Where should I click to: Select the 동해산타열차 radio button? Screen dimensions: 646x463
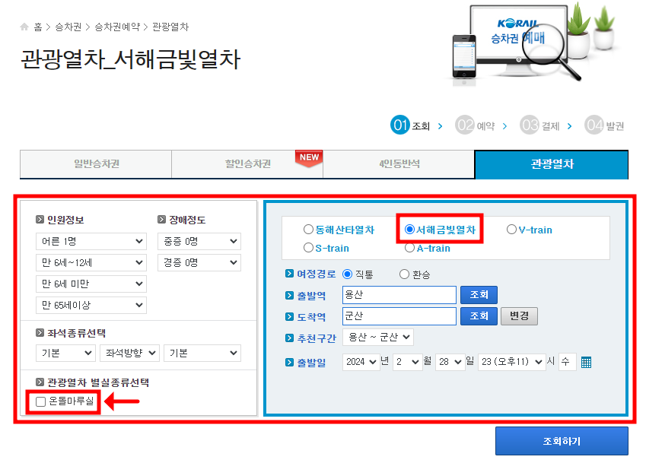pyautogui.click(x=309, y=228)
